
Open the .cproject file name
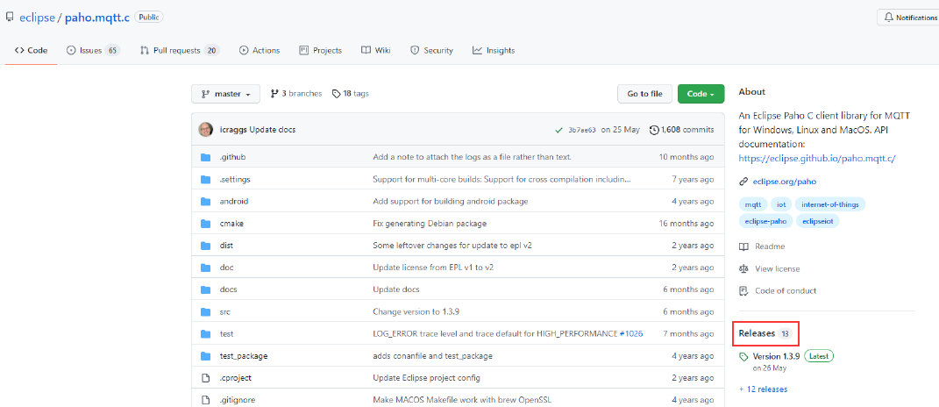tap(235, 378)
